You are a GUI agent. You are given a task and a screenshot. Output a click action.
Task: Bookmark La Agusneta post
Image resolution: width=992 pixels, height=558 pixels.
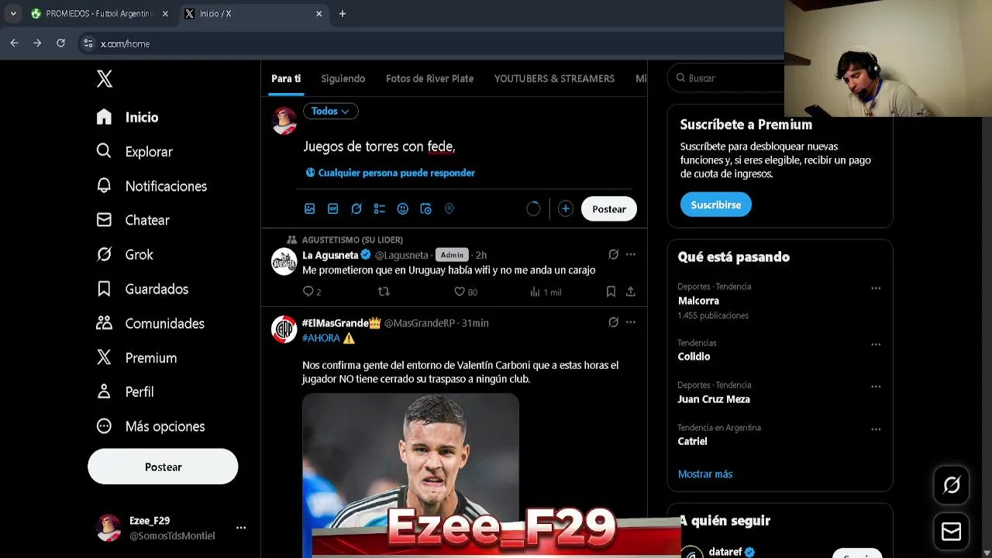coord(611,292)
